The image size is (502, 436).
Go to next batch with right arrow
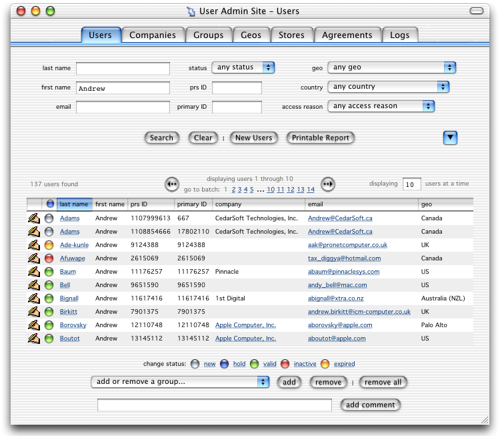[x=328, y=184]
